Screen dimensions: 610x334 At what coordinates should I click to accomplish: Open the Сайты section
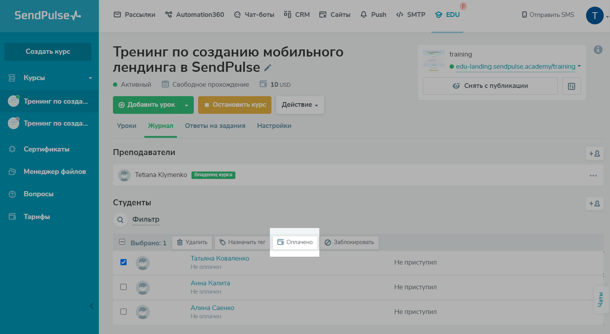click(335, 15)
